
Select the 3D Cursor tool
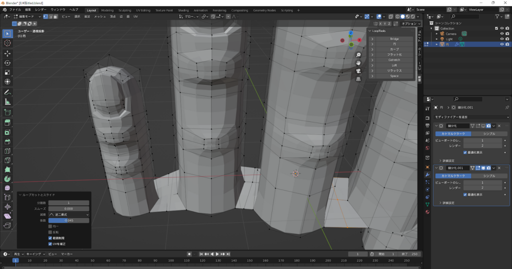7,43
